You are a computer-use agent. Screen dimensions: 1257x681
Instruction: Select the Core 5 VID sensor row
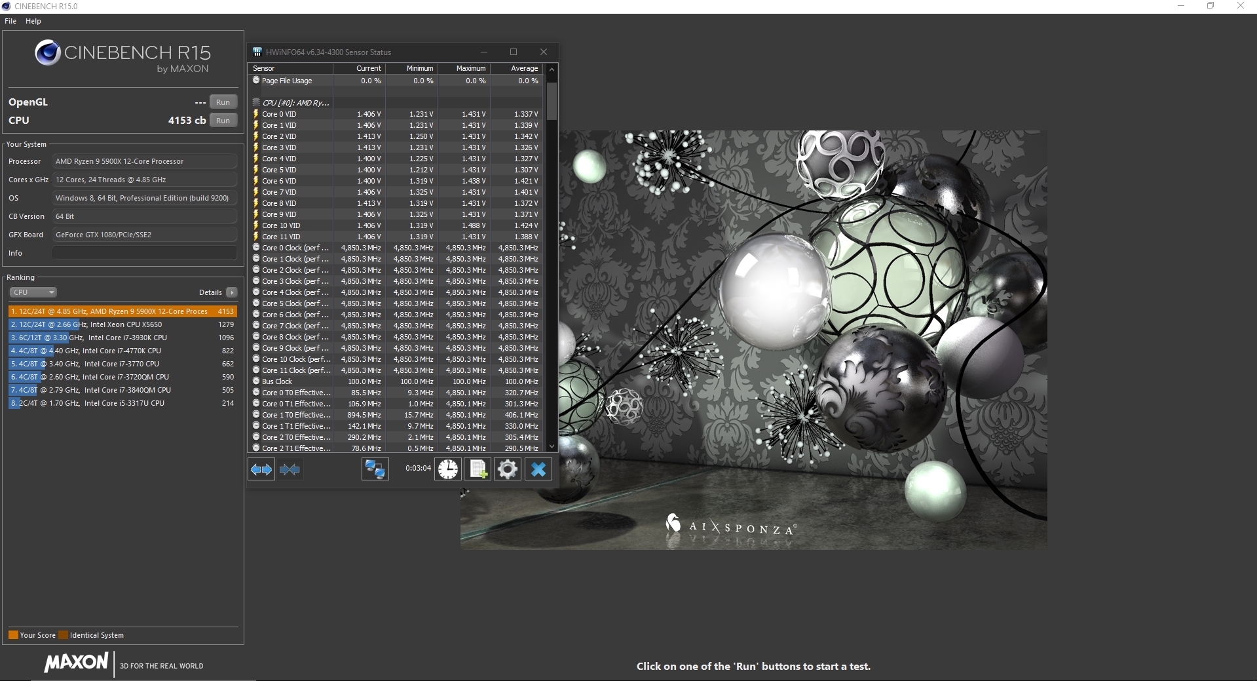click(x=396, y=170)
